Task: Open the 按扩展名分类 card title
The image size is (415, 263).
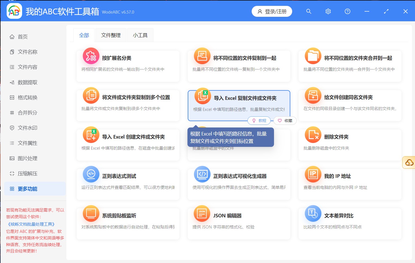Action: coord(117,58)
